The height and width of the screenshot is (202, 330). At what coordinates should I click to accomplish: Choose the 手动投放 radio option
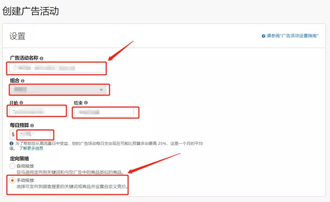point(12,180)
